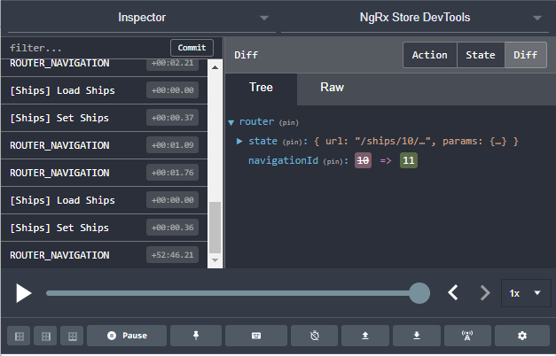Expand the state node under router
This screenshot has height=356, width=556.
239,142
